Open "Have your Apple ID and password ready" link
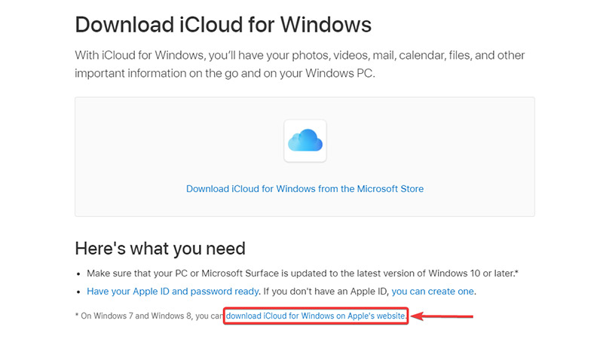This screenshot has height=339, width=603. tap(173, 292)
